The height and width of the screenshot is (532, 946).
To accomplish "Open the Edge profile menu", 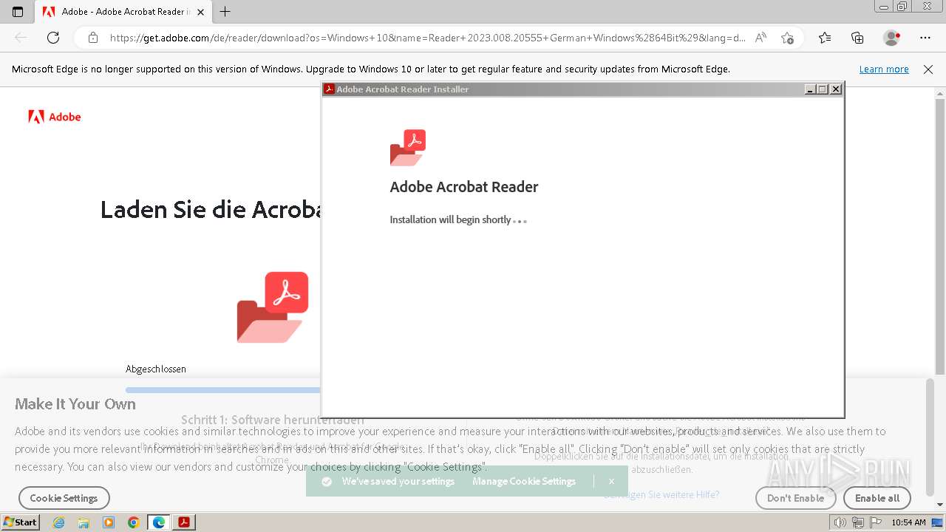I will click(891, 38).
